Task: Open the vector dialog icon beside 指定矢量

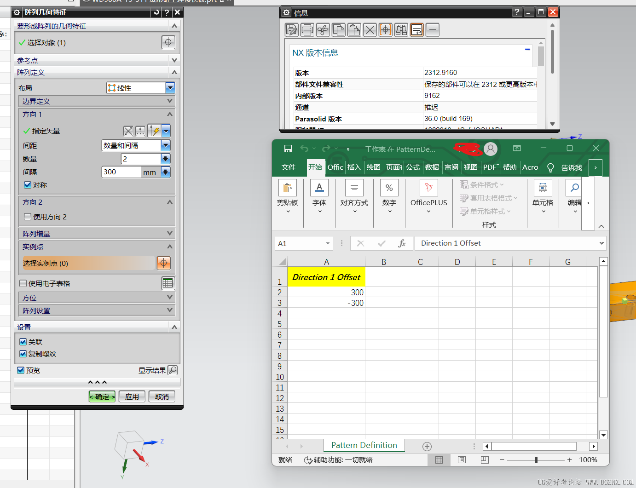Action: [140, 131]
